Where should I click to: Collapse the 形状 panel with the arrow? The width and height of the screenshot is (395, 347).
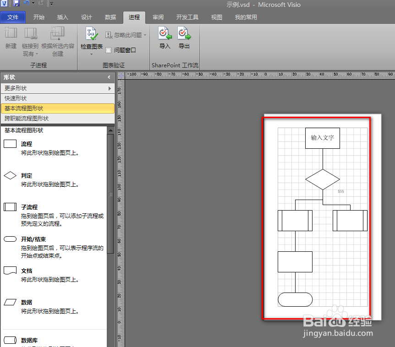pyautogui.click(x=109, y=77)
